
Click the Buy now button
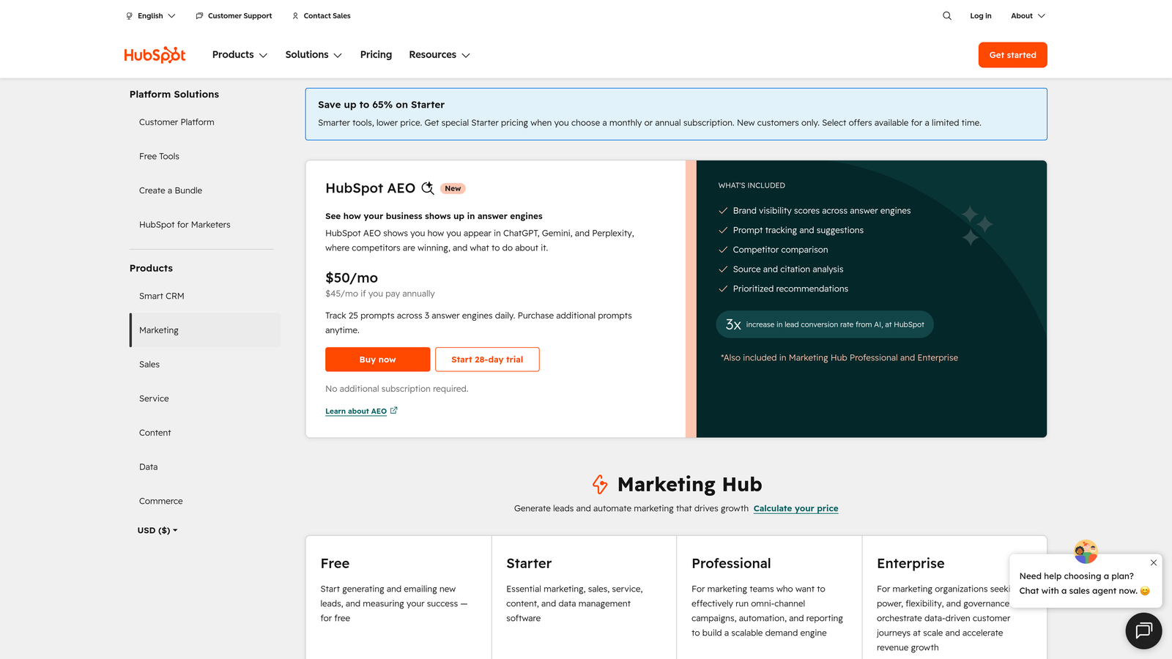(x=378, y=360)
